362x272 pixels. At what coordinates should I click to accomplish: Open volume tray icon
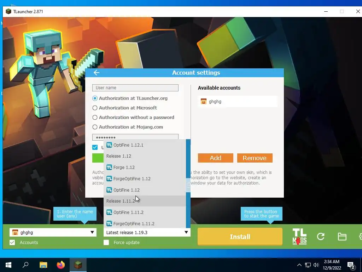click(x=316, y=265)
